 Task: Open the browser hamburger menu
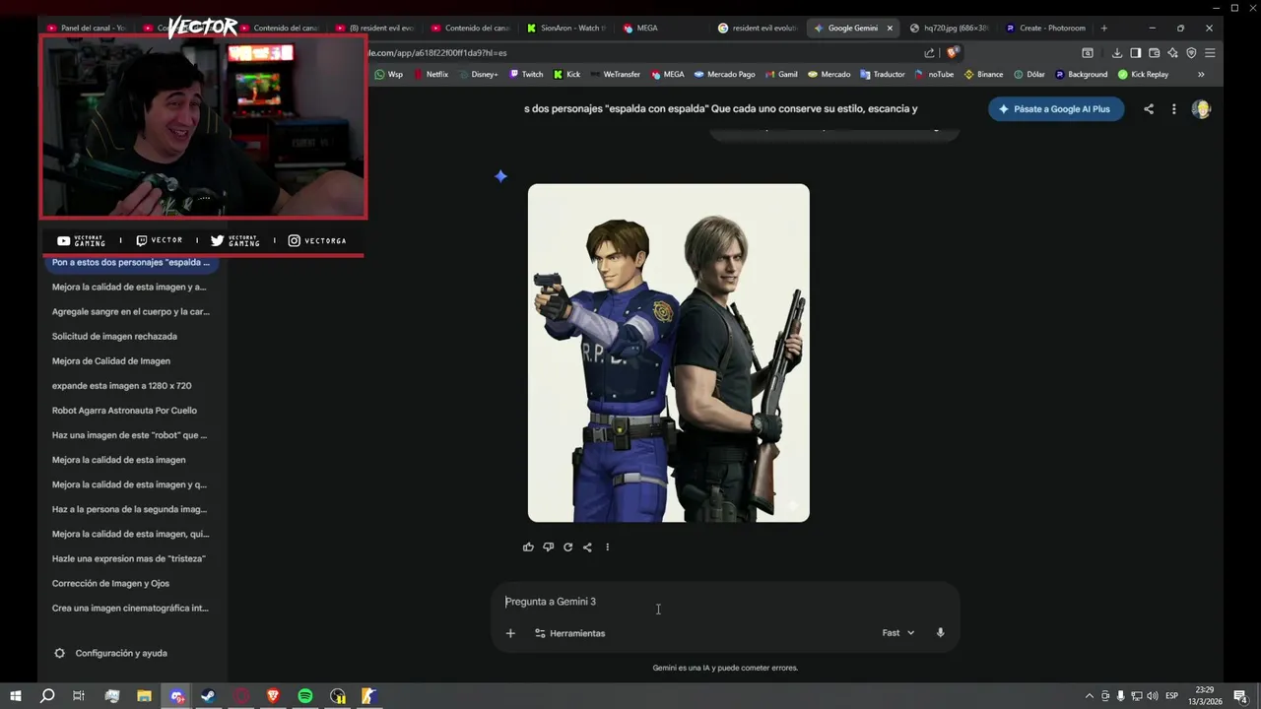pyautogui.click(x=1210, y=53)
